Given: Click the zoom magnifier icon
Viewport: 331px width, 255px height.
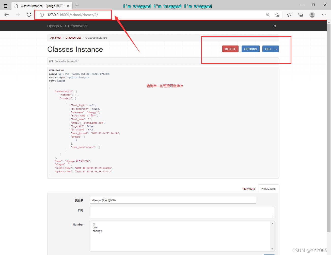Looking at the screenshot, I should click(268, 15).
